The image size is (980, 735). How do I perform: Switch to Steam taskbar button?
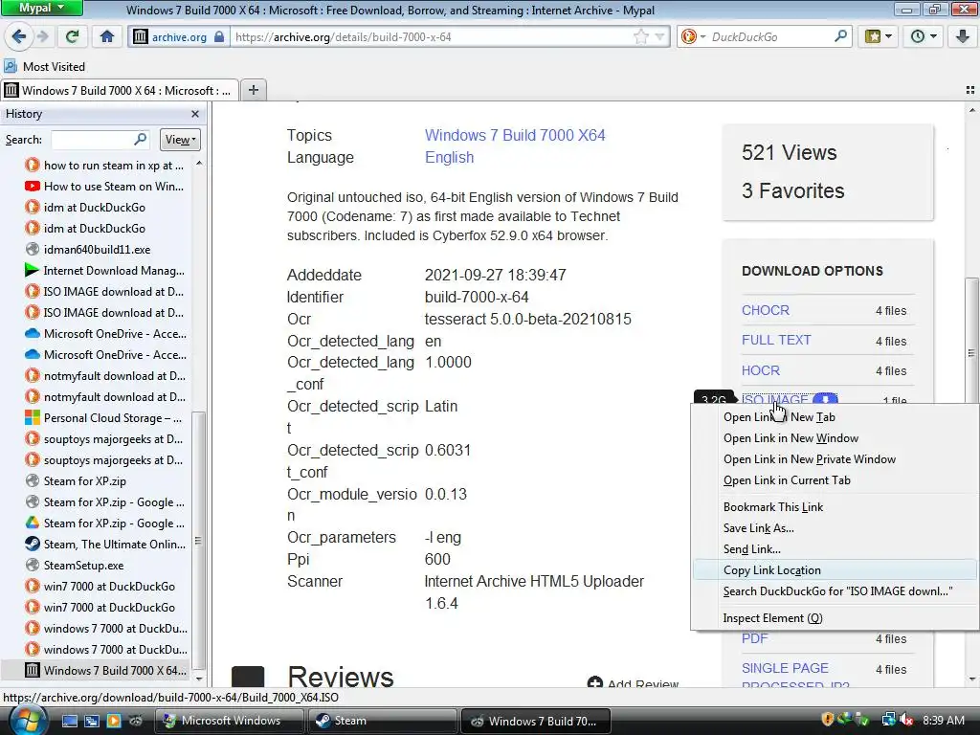point(382,721)
